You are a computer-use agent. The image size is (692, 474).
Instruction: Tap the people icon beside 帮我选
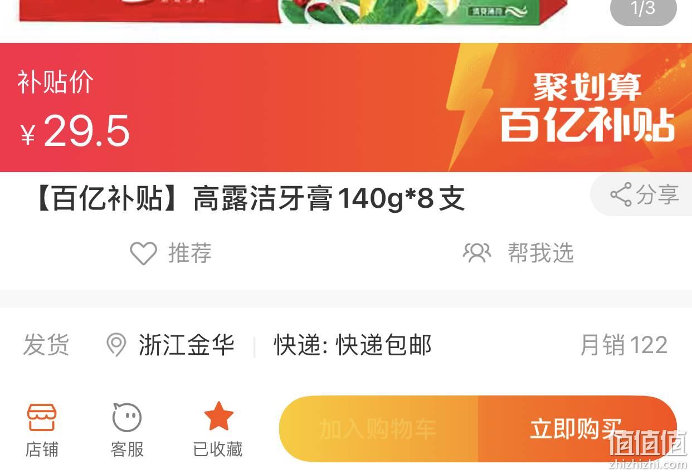pyautogui.click(x=477, y=253)
